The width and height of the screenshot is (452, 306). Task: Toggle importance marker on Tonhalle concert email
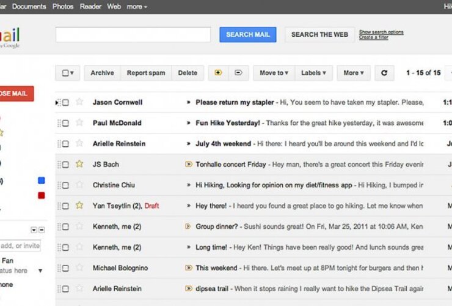[x=189, y=164]
